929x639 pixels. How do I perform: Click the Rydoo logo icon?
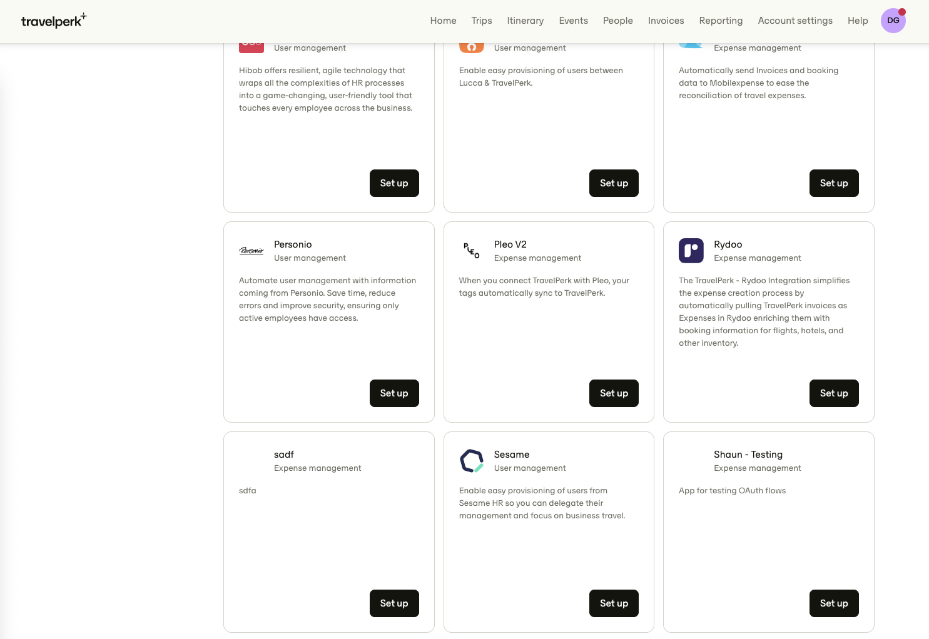coord(691,251)
